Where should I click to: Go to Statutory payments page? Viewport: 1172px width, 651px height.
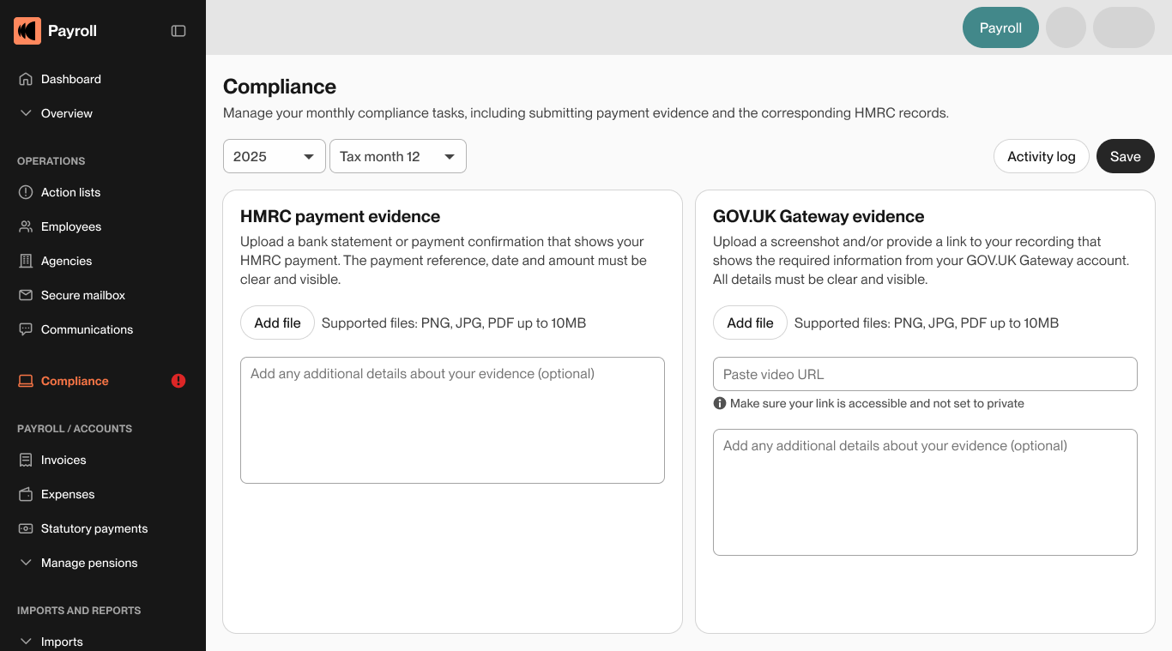(94, 528)
